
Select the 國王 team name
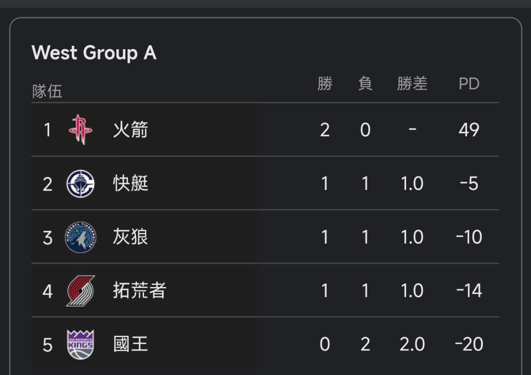point(130,344)
